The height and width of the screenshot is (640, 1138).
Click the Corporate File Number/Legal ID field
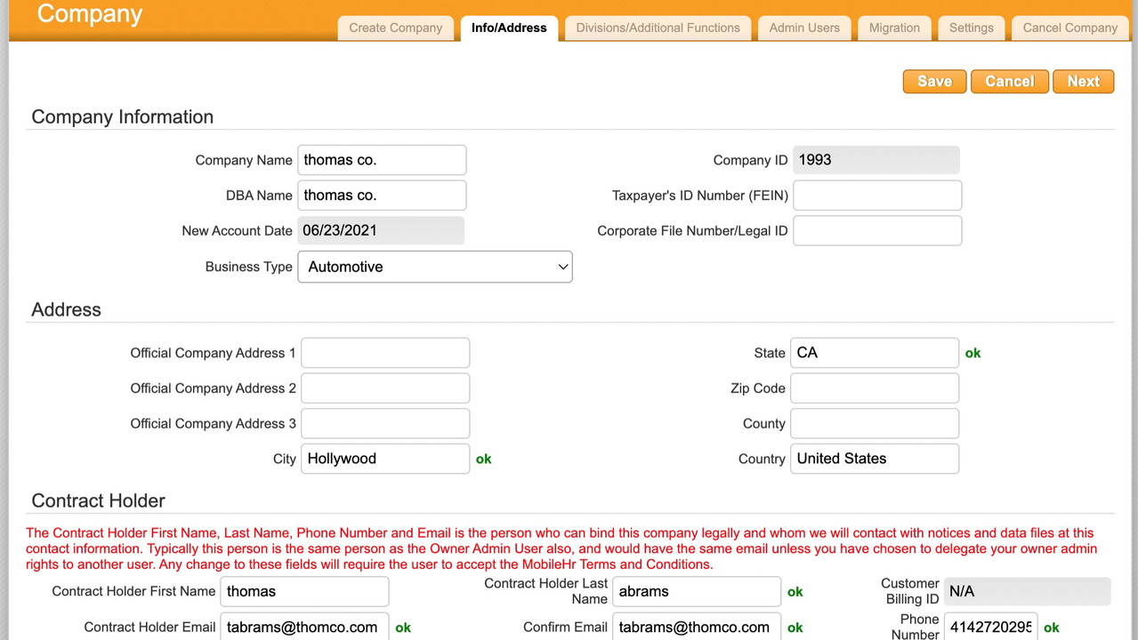click(876, 231)
